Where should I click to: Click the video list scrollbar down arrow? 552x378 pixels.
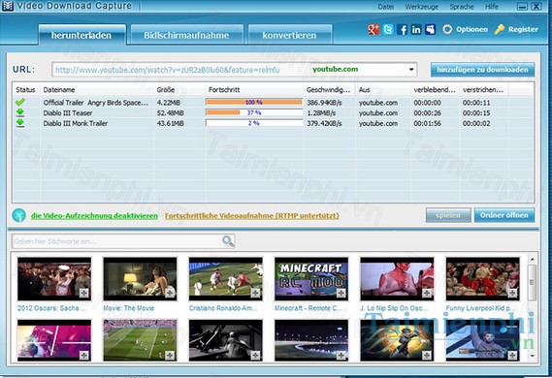click(532, 357)
